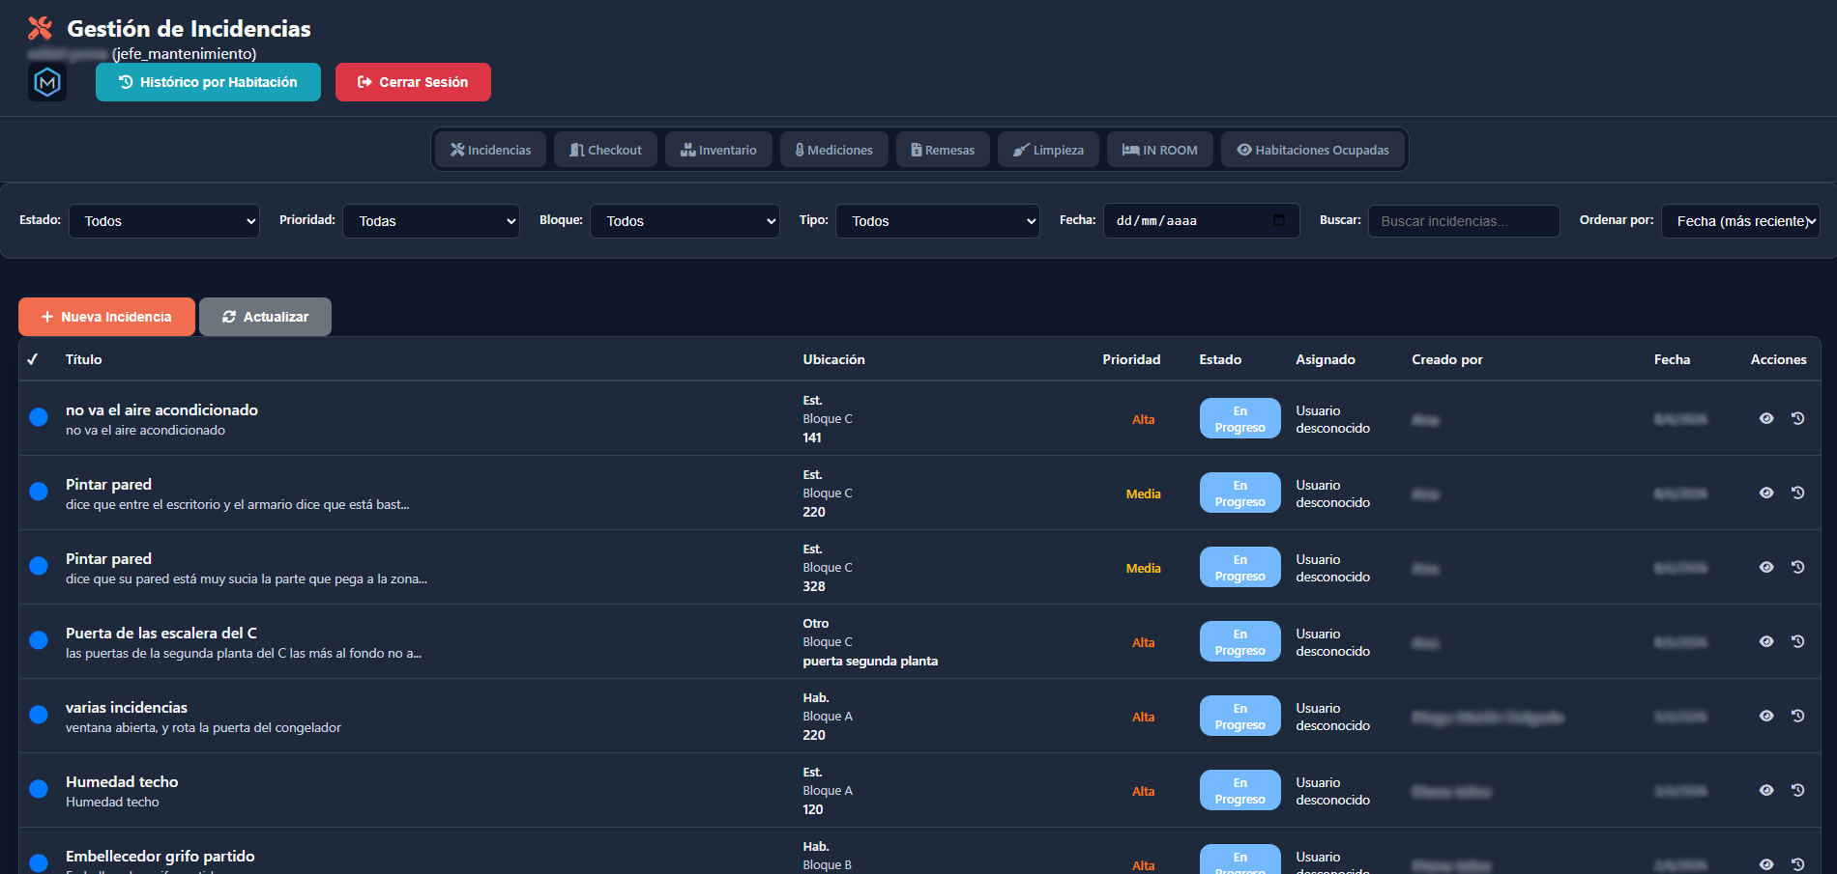Open the Ordenar por dropdown

[x=1741, y=221]
